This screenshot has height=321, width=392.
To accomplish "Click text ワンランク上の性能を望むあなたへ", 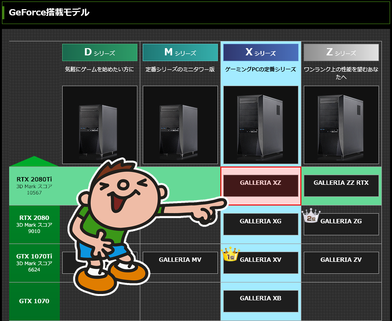I will (341, 73).
